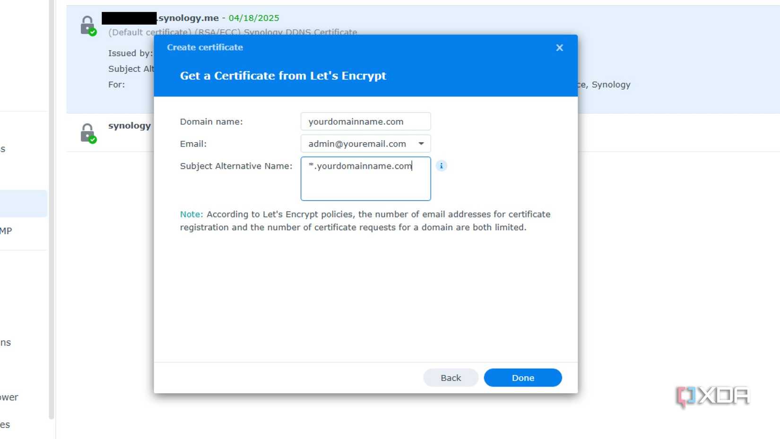This screenshot has width=780, height=439.
Task: Click the green checkmark on the synology entry
Action: [x=93, y=139]
